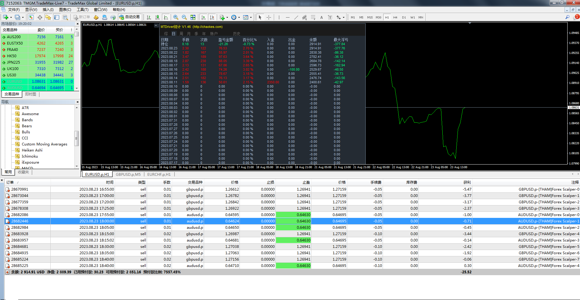Open the 图表(C) menu

(x=65, y=10)
